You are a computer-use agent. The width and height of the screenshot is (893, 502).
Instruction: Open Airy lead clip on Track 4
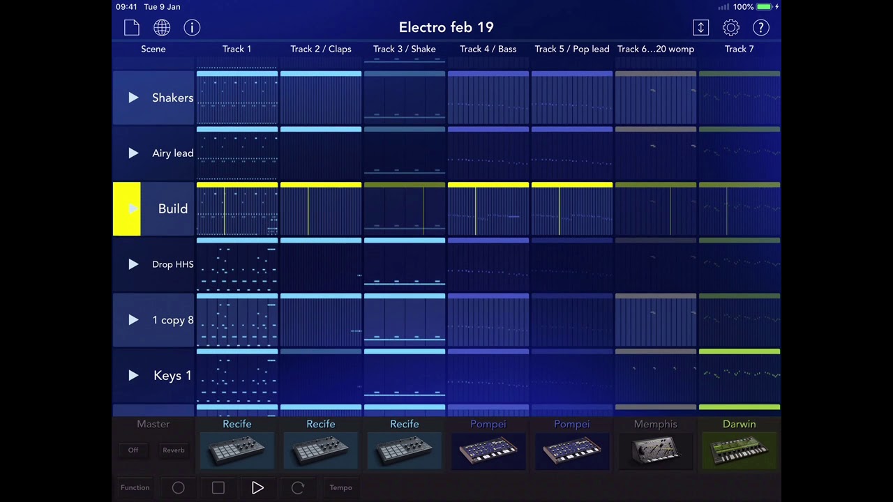coord(488,153)
